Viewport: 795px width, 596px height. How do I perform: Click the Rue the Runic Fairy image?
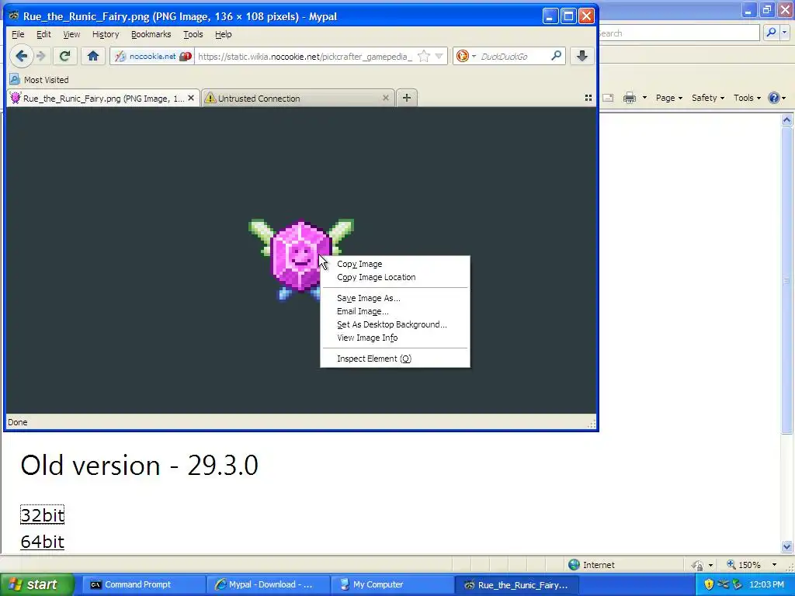301,259
